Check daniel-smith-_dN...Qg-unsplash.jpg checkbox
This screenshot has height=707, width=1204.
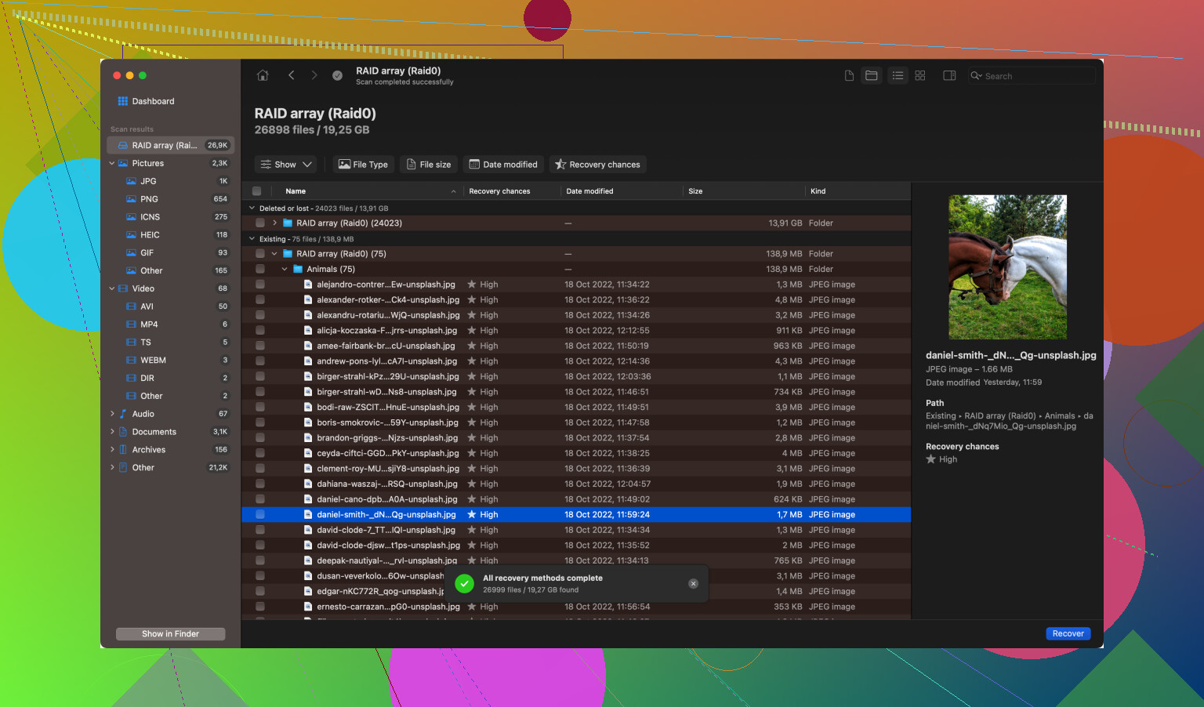[x=259, y=515]
